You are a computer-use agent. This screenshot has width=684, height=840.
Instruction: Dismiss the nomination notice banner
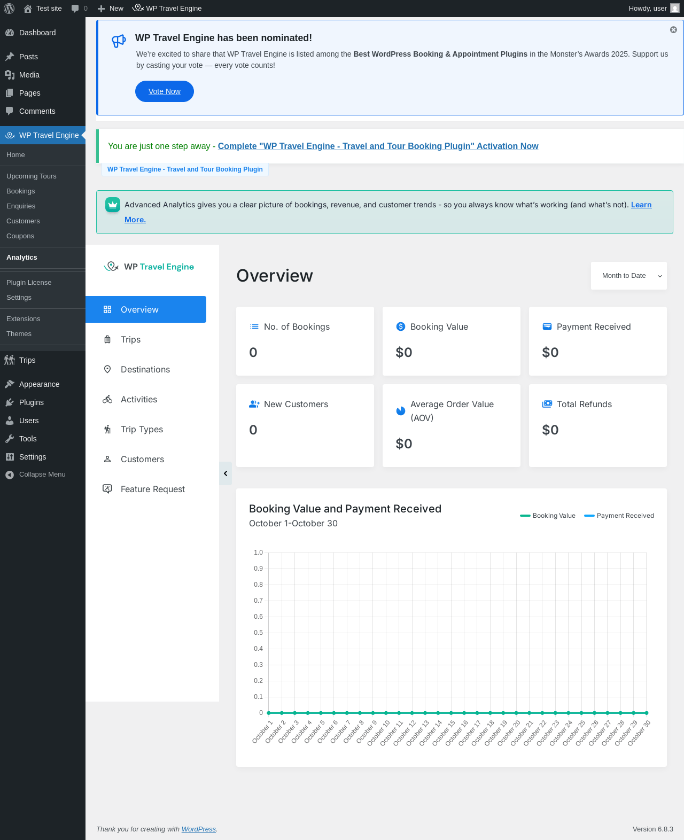pyautogui.click(x=673, y=30)
